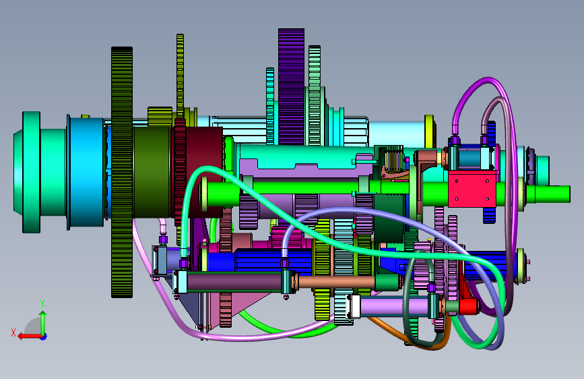Select the copper-colored piston rod
This screenshot has height=379, width=584.
click(336, 282)
